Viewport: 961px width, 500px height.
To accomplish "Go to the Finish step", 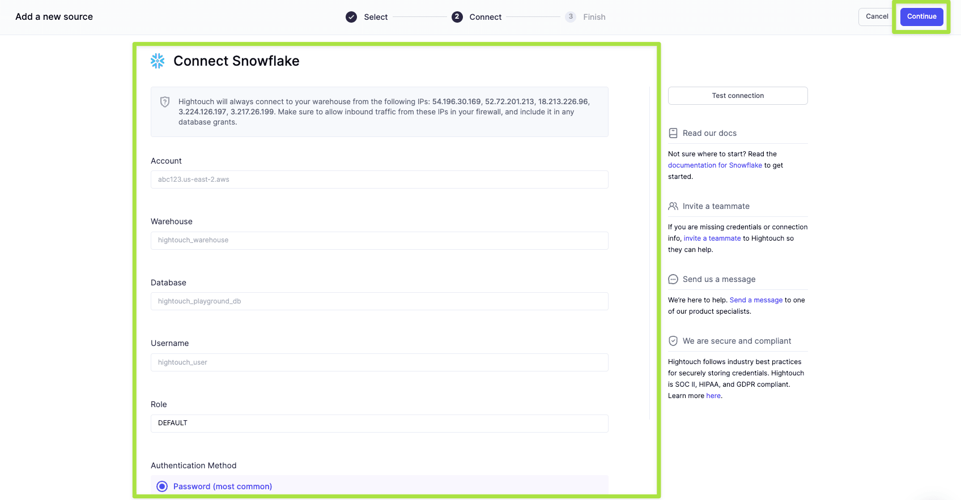I will pos(594,17).
